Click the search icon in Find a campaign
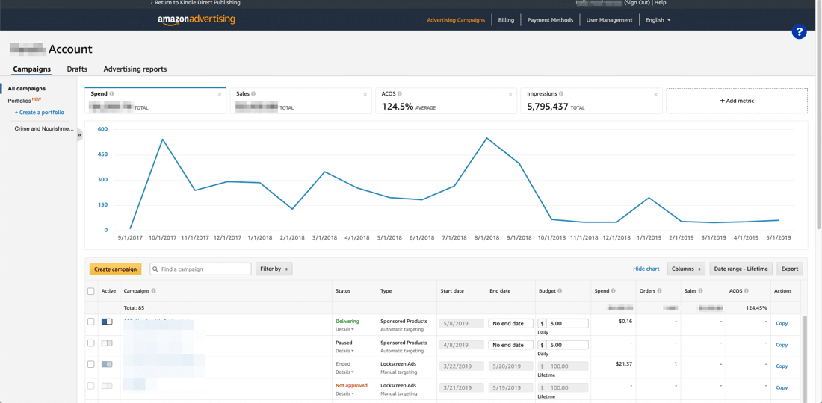 pyautogui.click(x=155, y=269)
